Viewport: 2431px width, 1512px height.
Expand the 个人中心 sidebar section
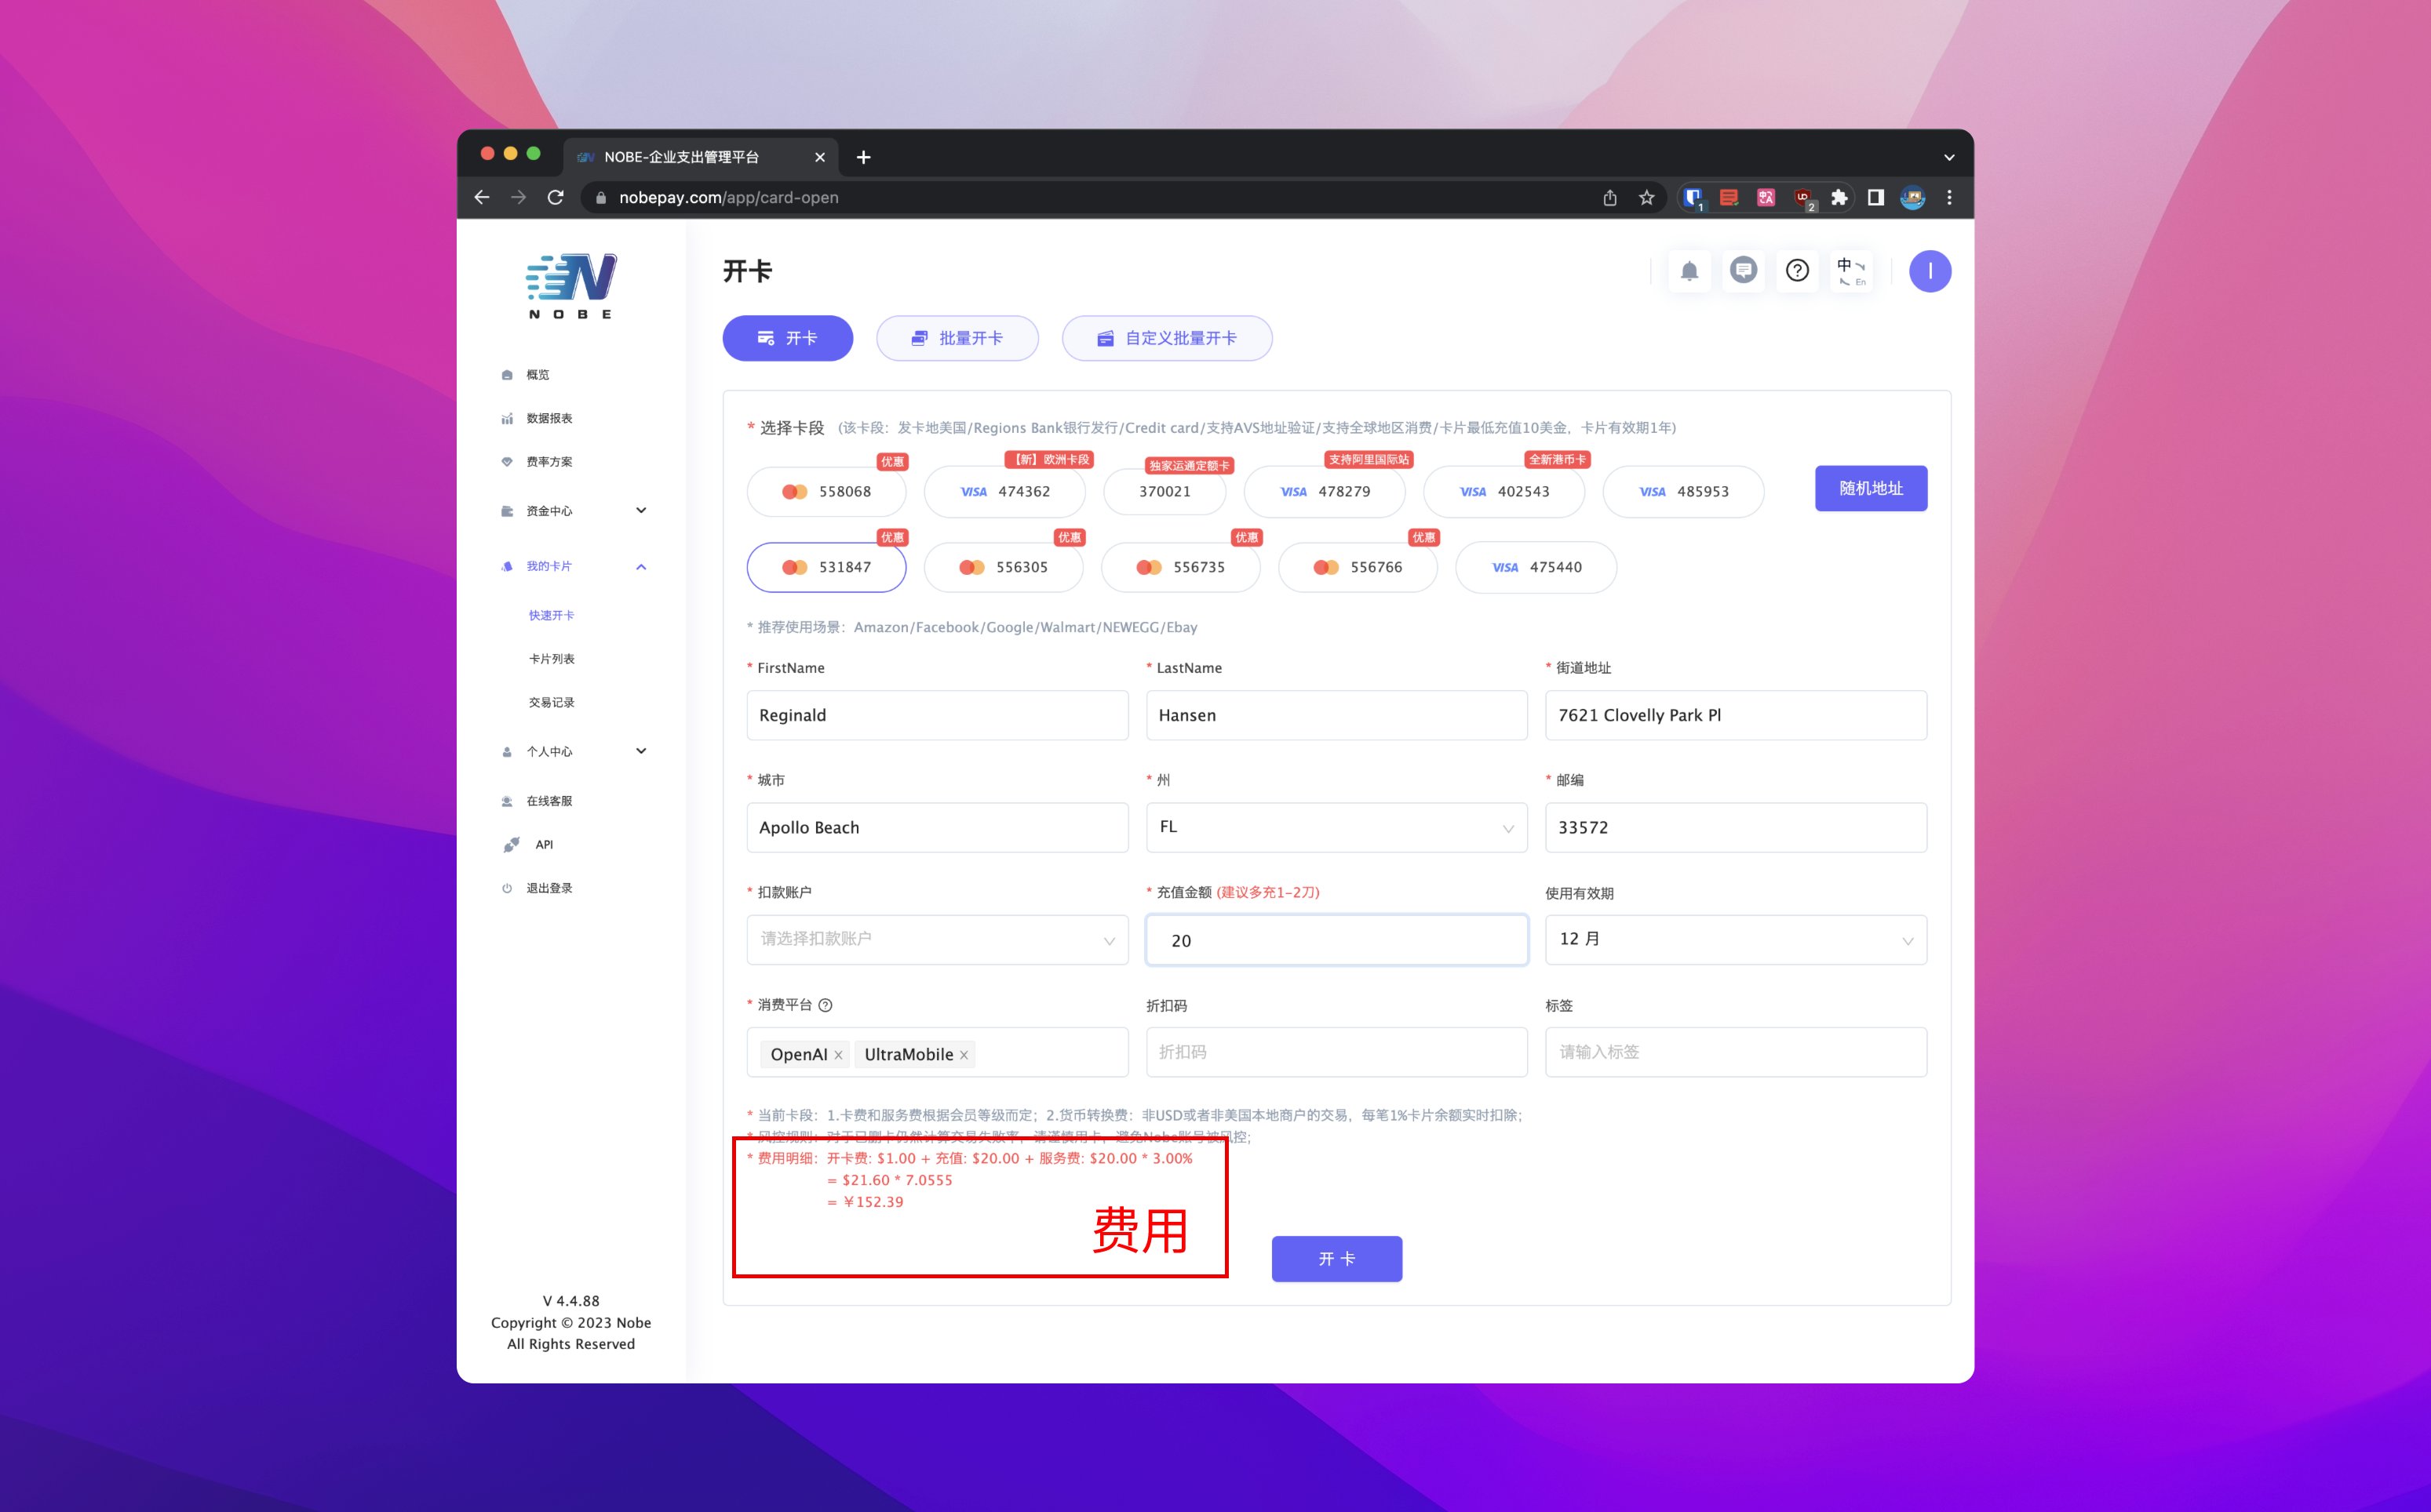574,751
